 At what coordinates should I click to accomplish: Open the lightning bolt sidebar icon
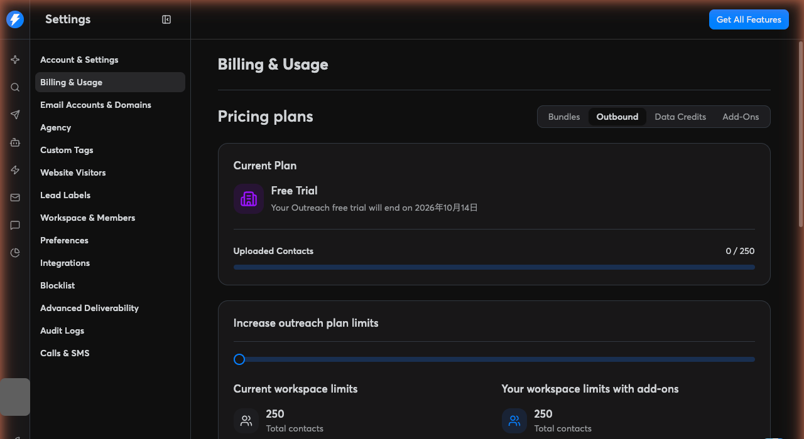pos(15,170)
